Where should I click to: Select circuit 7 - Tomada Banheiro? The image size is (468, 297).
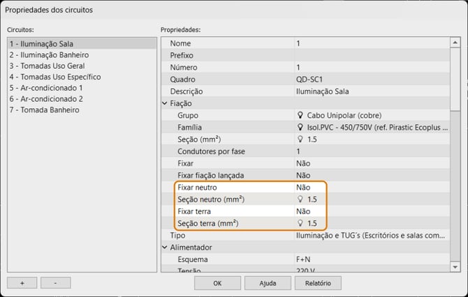44,110
